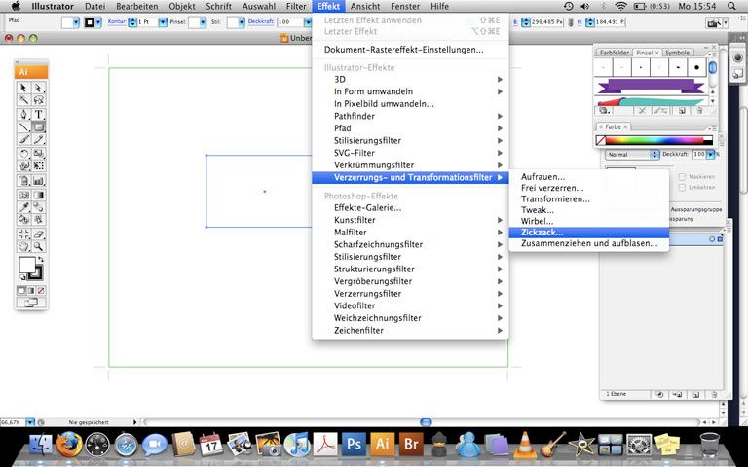The width and height of the screenshot is (748, 467).
Task: Click the new brush button in Pinsel panel
Action: tap(682, 111)
